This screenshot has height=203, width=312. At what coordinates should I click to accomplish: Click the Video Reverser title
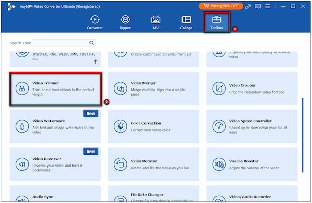pos(47,159)
